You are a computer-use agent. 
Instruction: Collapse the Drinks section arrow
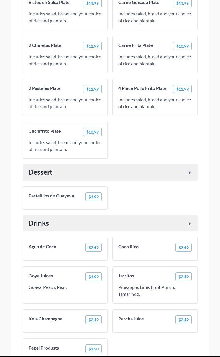(x=189, y=223)
